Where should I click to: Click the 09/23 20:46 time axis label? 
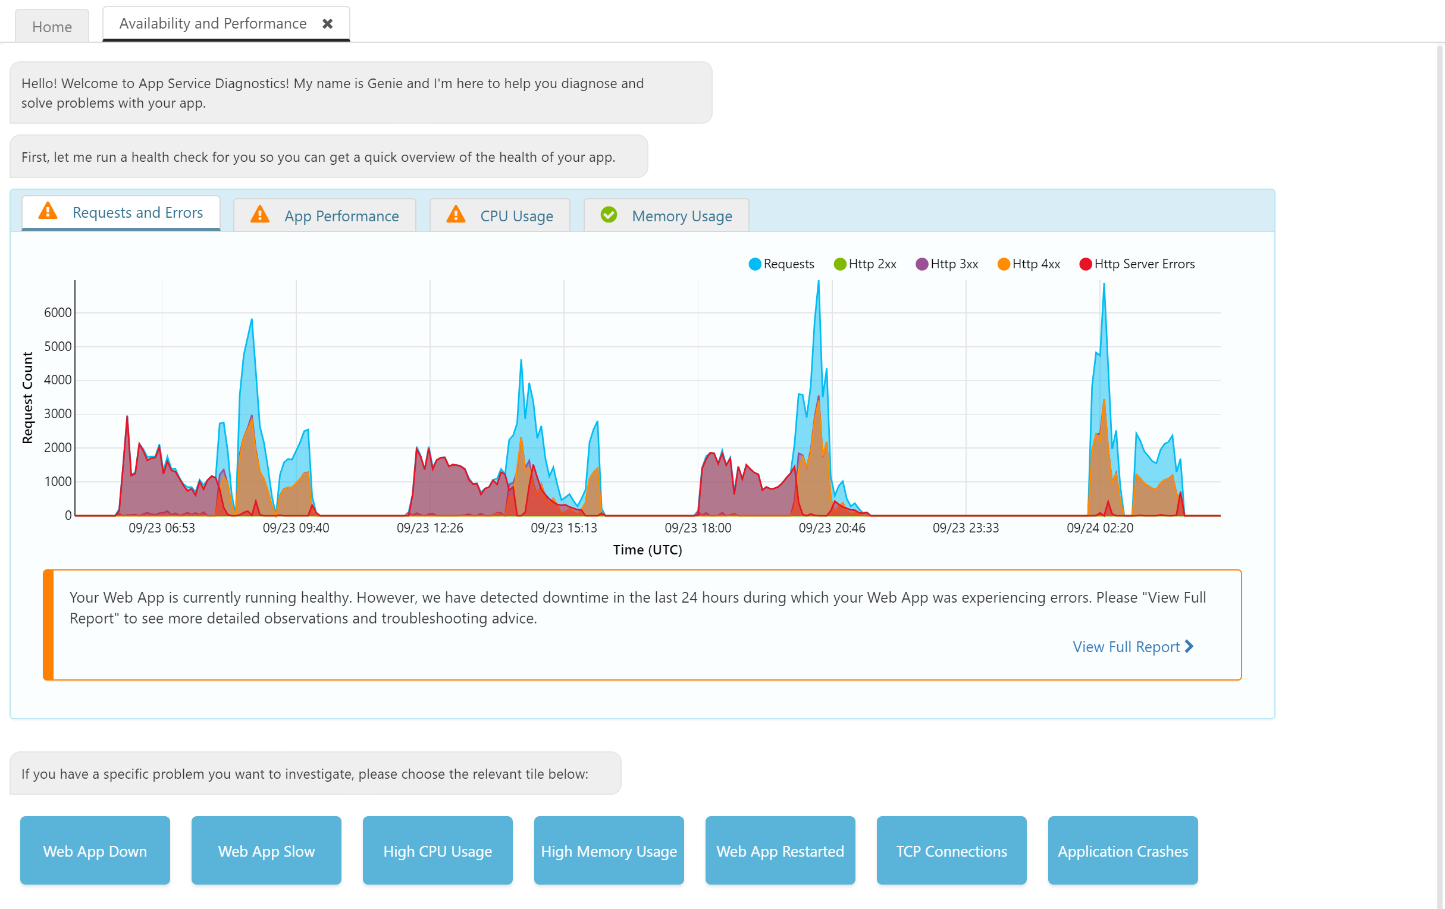point(832,528)
